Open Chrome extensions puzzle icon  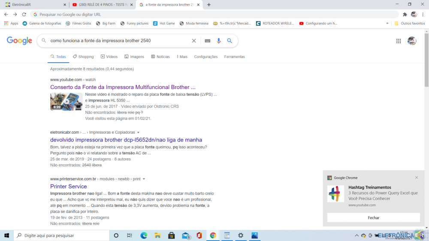[405, 14]
